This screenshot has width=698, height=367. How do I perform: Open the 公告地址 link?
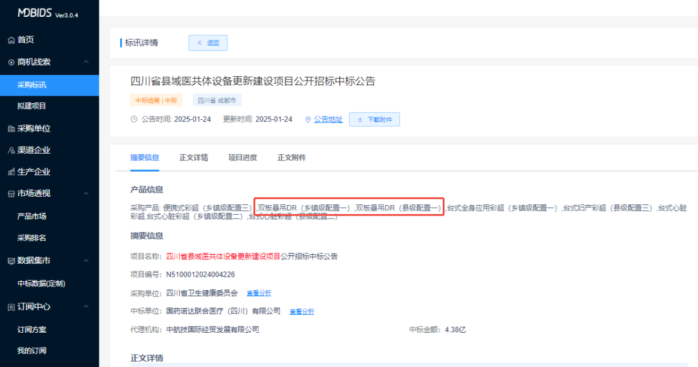click(328, 119)
